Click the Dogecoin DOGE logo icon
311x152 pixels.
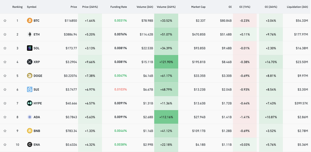point(30,75)
